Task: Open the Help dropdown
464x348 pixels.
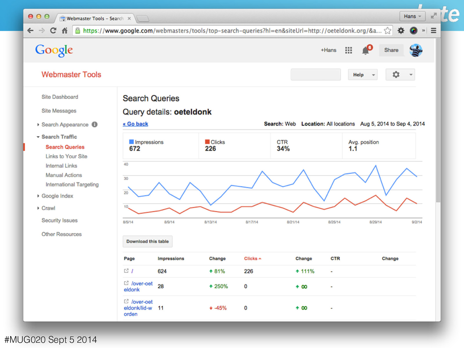Action: [x=363, y=75]
